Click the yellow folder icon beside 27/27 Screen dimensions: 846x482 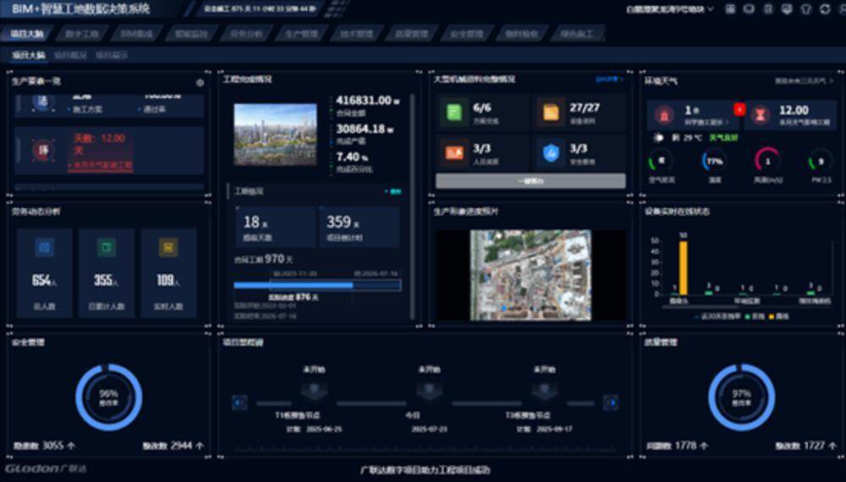coord(551,112)
